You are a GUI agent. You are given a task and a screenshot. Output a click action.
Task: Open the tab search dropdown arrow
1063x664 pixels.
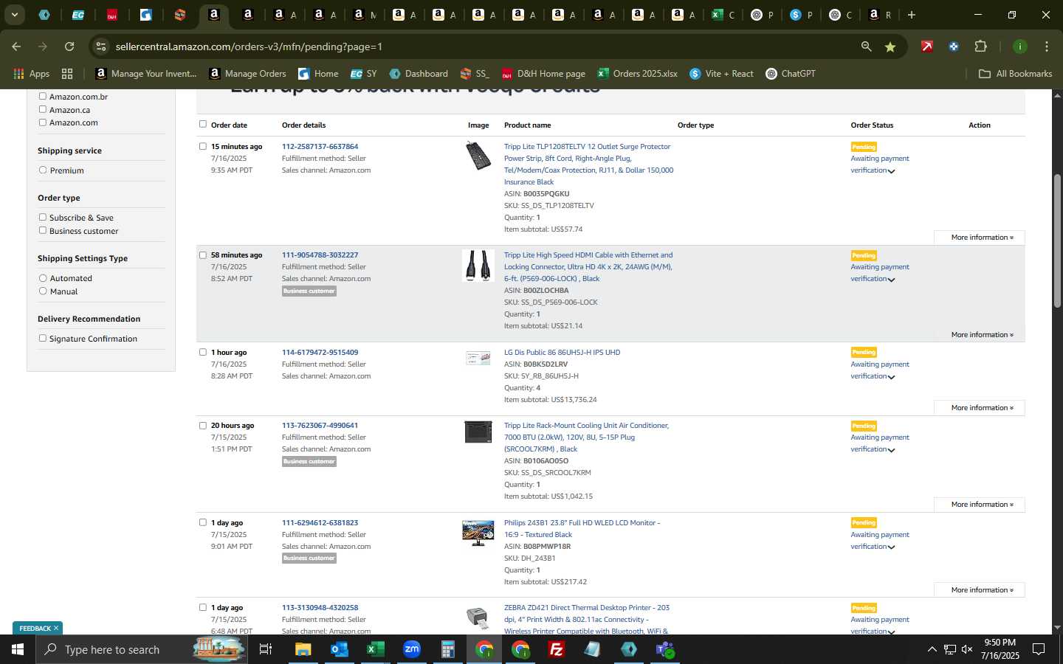coord(14,15)
